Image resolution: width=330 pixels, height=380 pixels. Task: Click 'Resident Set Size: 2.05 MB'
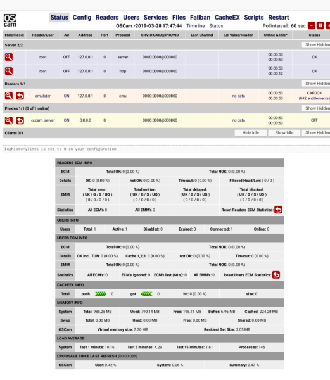(x=227, y=329)
